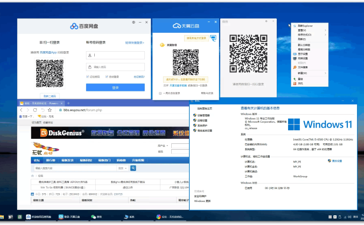364x225 pixels.
Task: Toggle 自动登录 checkbox in Baidu Netdisk
Action: [x=107, y=76]
